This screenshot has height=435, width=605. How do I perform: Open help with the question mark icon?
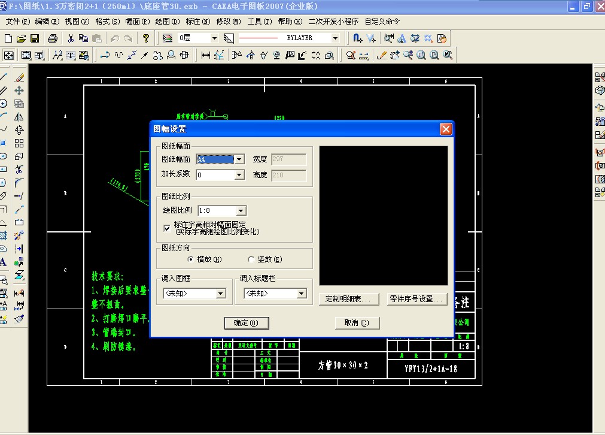click(145, 38)
